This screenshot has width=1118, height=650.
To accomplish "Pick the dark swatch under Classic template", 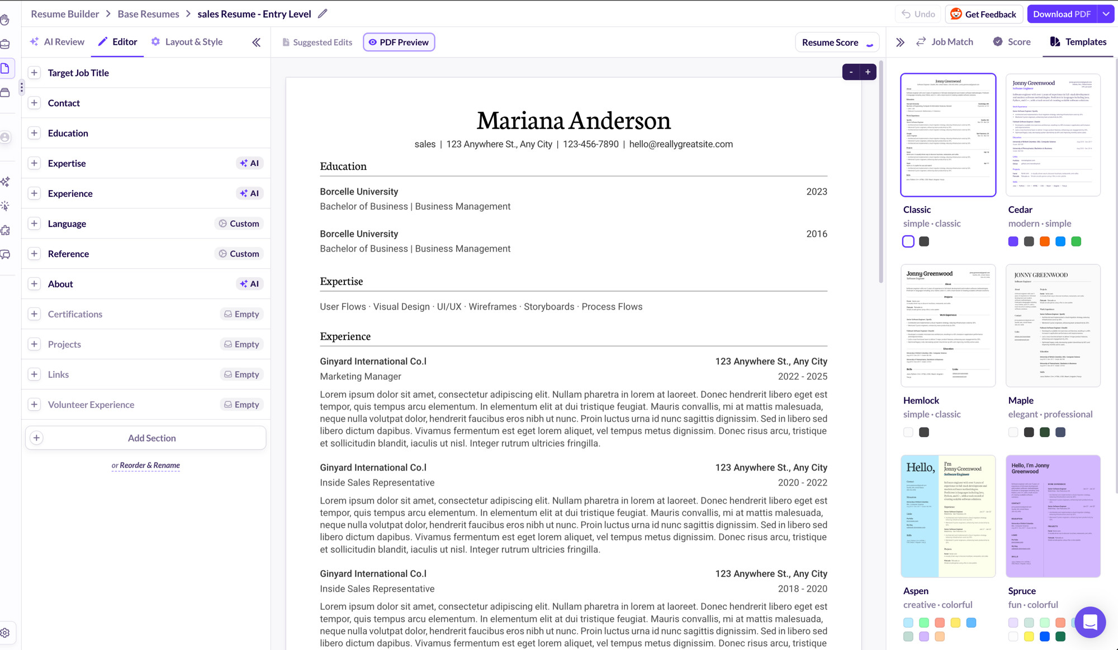I will coord(923,241).
